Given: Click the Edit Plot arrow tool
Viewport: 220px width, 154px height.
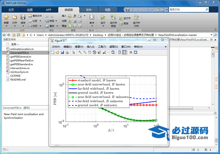Looking at the screenshot, I should point(74,52).
